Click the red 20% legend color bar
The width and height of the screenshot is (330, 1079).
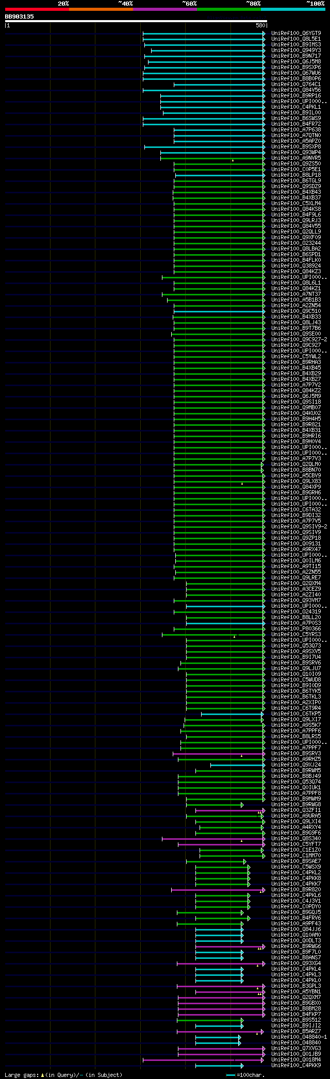point(37,9)
